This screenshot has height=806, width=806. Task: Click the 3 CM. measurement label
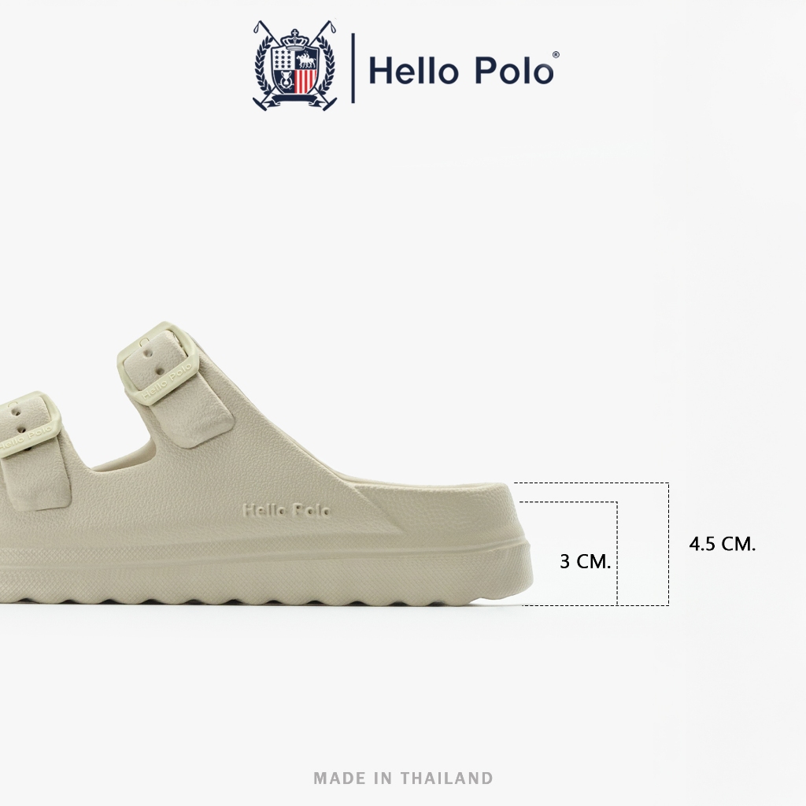point(585,561)
